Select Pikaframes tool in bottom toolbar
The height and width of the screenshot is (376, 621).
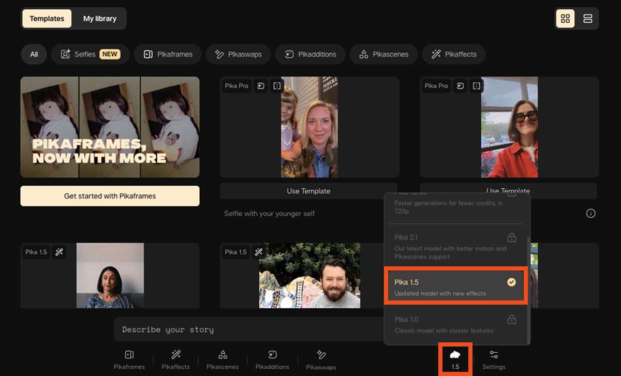[x=129, y=359]
